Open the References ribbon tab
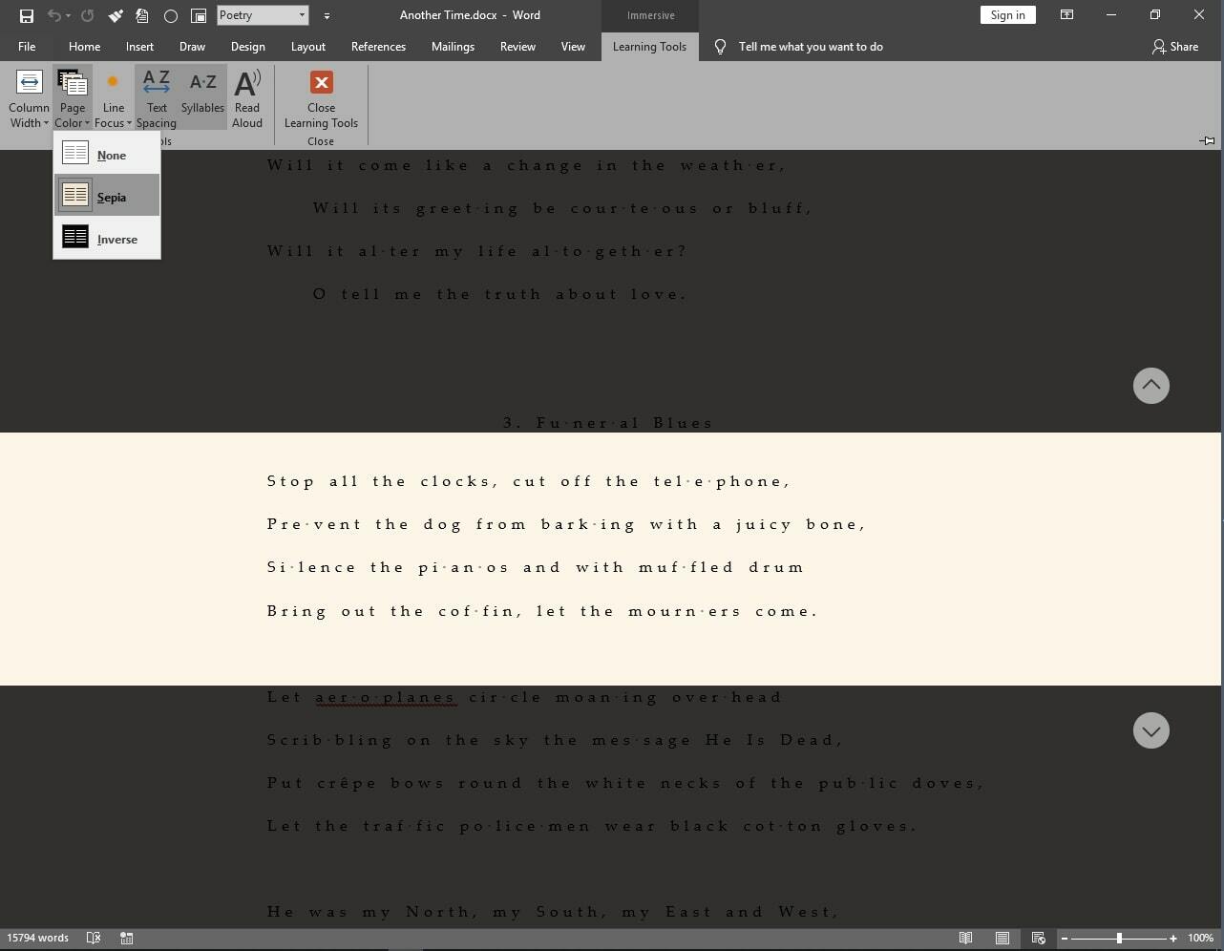 click(x=378, y=46)
